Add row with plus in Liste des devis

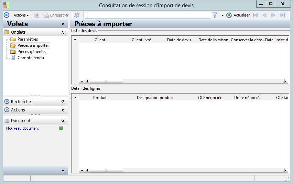(x=82, y=81)
